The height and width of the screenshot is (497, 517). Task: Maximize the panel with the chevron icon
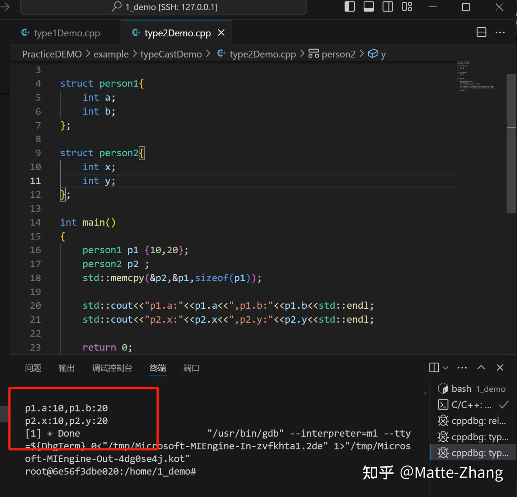481,367
